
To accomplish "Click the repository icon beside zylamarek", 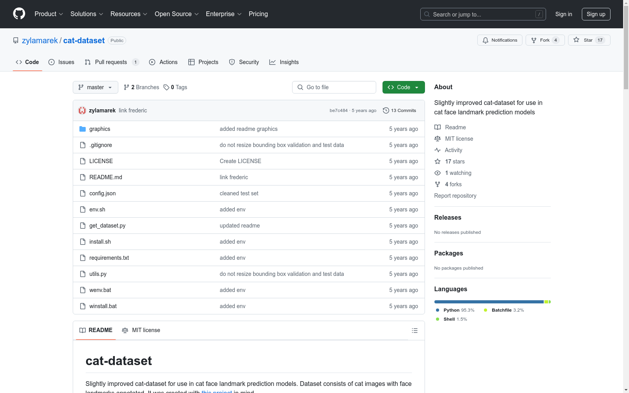I will [16, 40].
